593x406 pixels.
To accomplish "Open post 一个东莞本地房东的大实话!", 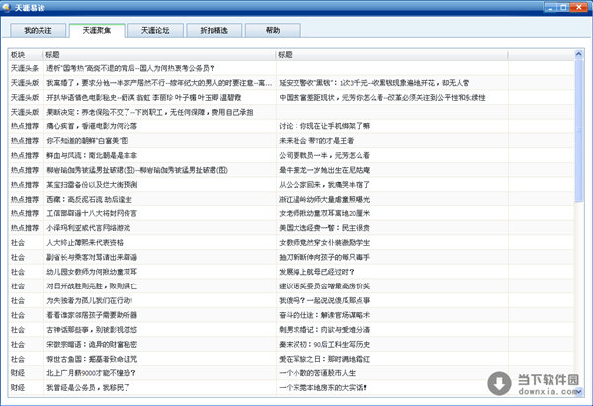I will coord(322,388).
